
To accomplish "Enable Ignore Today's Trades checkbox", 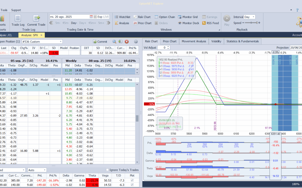I will pyautogui.click(x=108, y=170).
